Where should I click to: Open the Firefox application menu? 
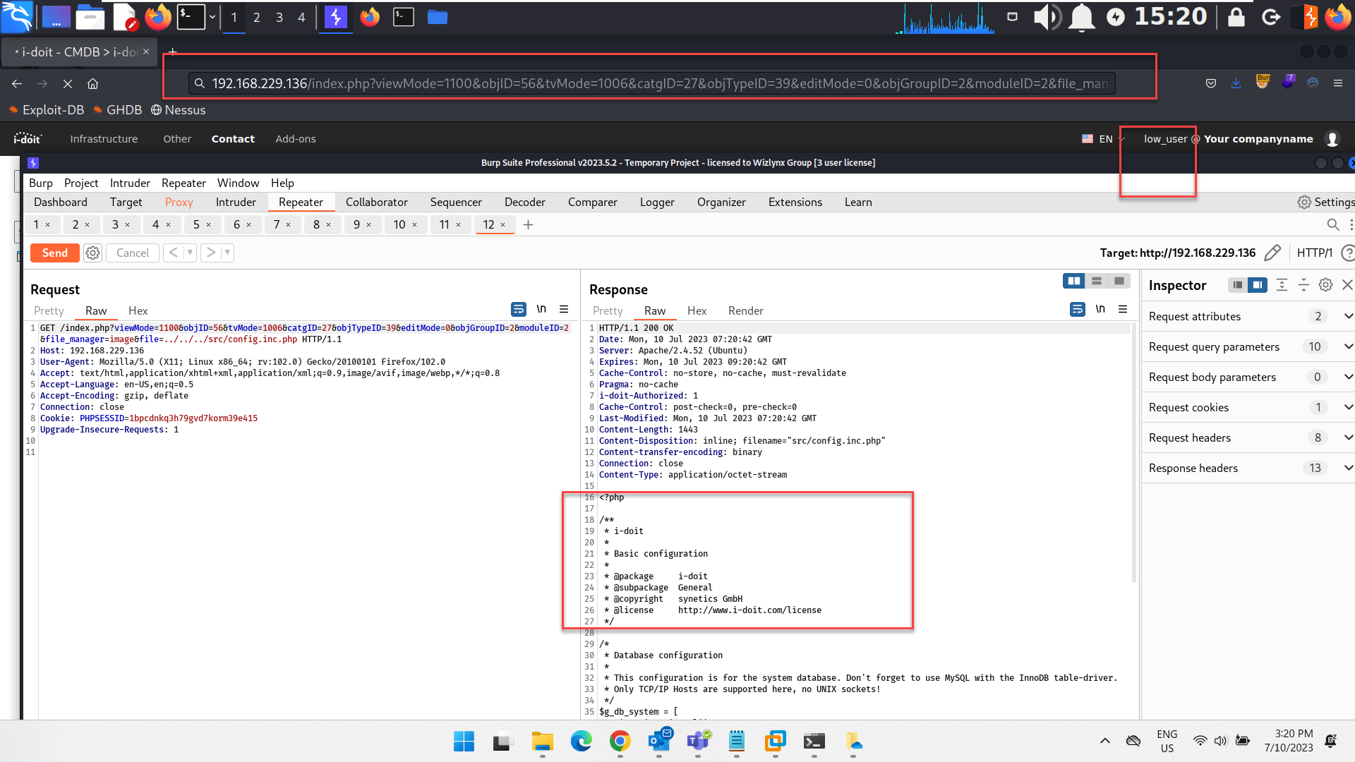point(1338,83)
